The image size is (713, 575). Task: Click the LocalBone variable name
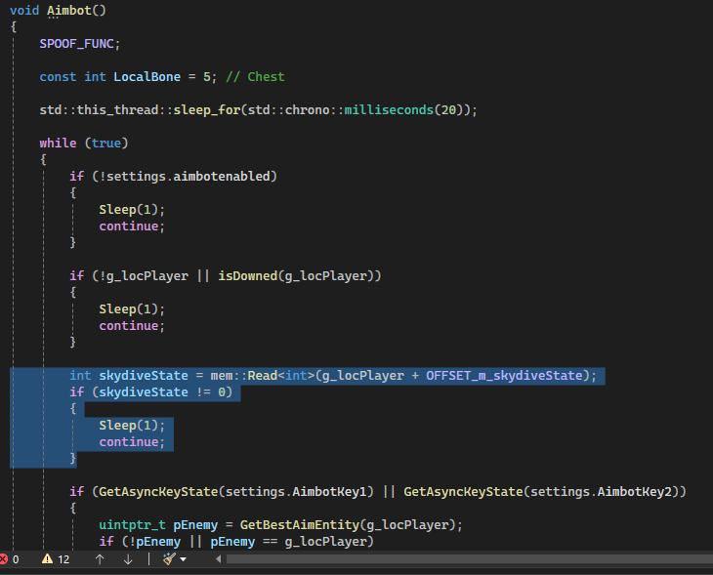coord(147,77)
